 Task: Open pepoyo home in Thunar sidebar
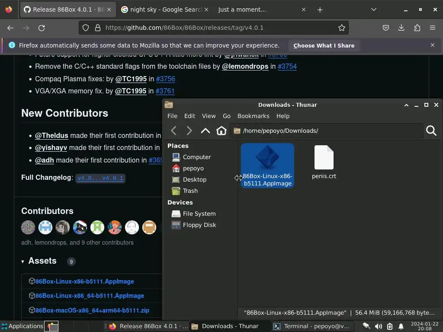(x=188, y=168)
